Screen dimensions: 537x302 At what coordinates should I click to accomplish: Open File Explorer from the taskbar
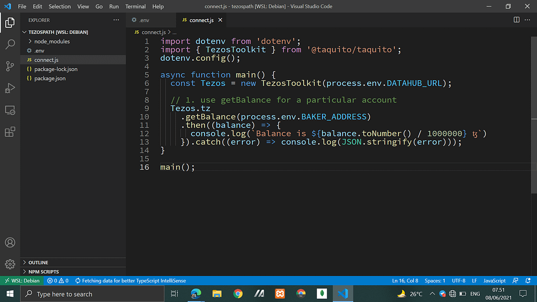pos(217,294)
